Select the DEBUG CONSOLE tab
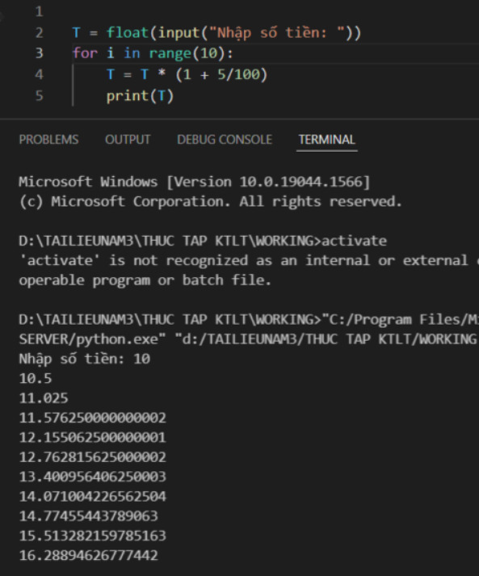This screenshot has height=576, width=479. (x=225, y=140)
